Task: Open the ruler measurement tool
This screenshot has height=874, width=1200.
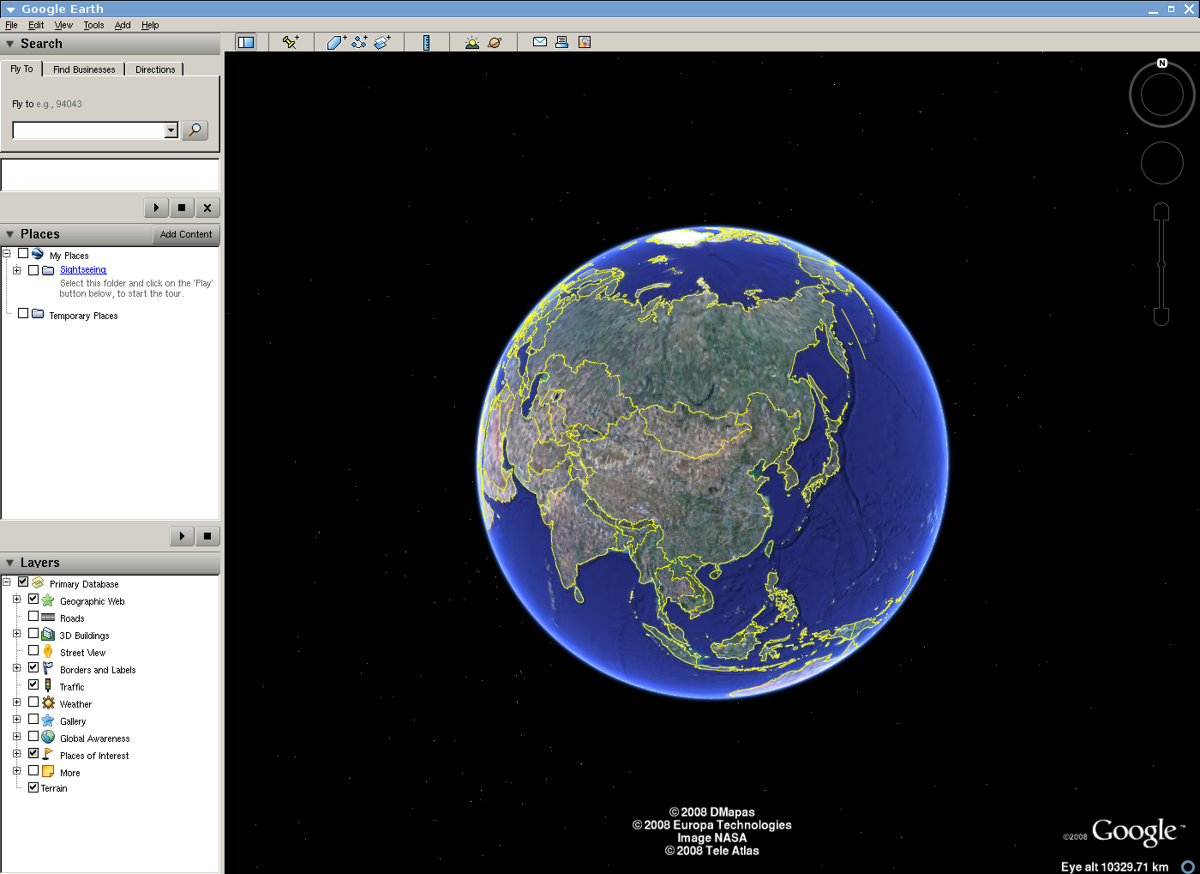Action: pos(426,42)
